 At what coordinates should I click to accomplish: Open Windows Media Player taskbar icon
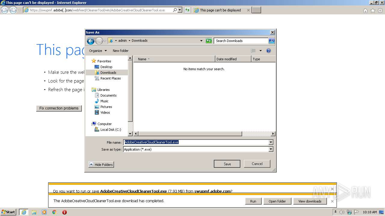[44, 212]
